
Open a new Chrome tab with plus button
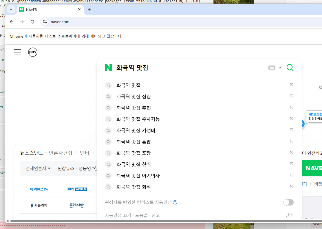pyautogui.click(x=90, y=10)
